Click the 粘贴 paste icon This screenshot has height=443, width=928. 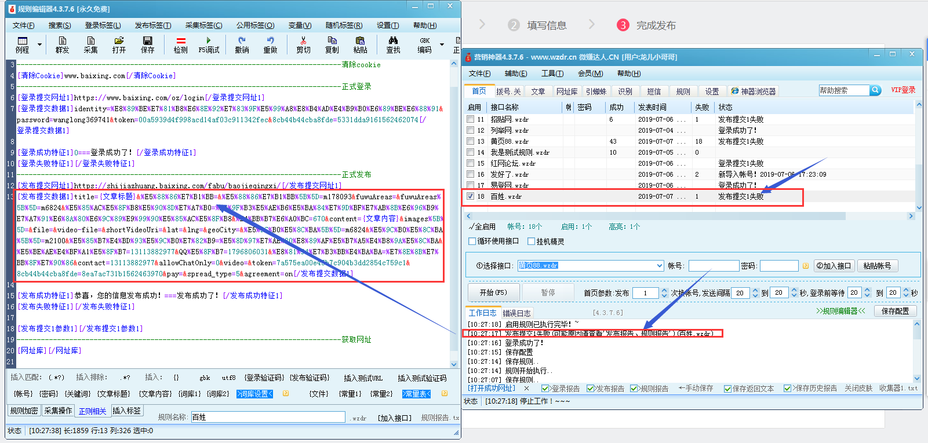pos(361,45)
